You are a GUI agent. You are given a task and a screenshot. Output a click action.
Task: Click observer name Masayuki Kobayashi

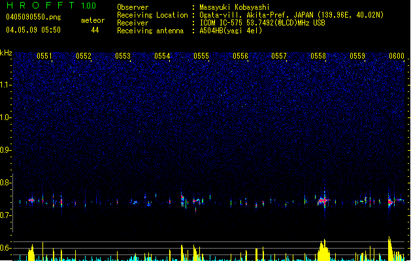pos(235,7)
